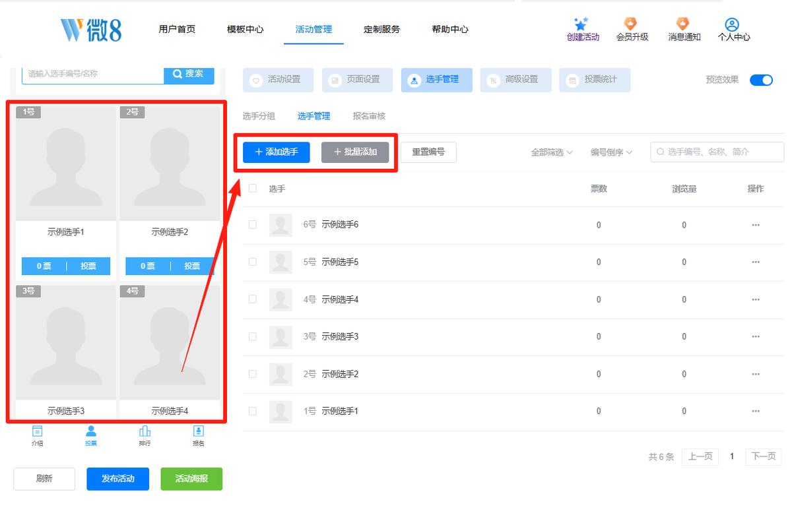
Task: Click the 刷新 button
Action: click(44, 479)
